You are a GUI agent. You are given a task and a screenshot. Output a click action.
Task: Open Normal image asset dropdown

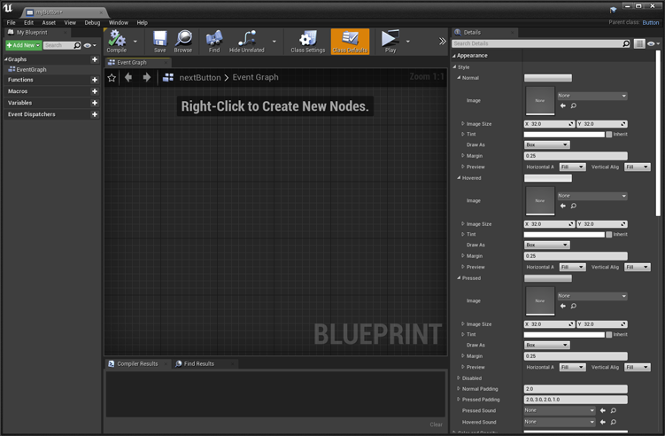(592, 96)
